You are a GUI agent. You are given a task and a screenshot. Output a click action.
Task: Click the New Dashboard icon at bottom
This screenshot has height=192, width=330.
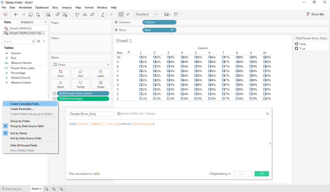pos(54,189)
